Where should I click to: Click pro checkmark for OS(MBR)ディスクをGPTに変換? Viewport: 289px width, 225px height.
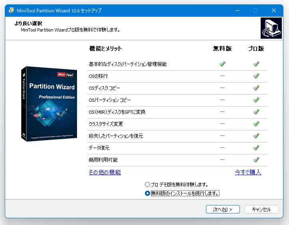click(256, 112)
